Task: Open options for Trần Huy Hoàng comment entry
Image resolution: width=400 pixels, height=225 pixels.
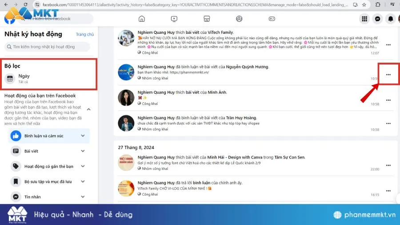Action: [x=388, y=123]
